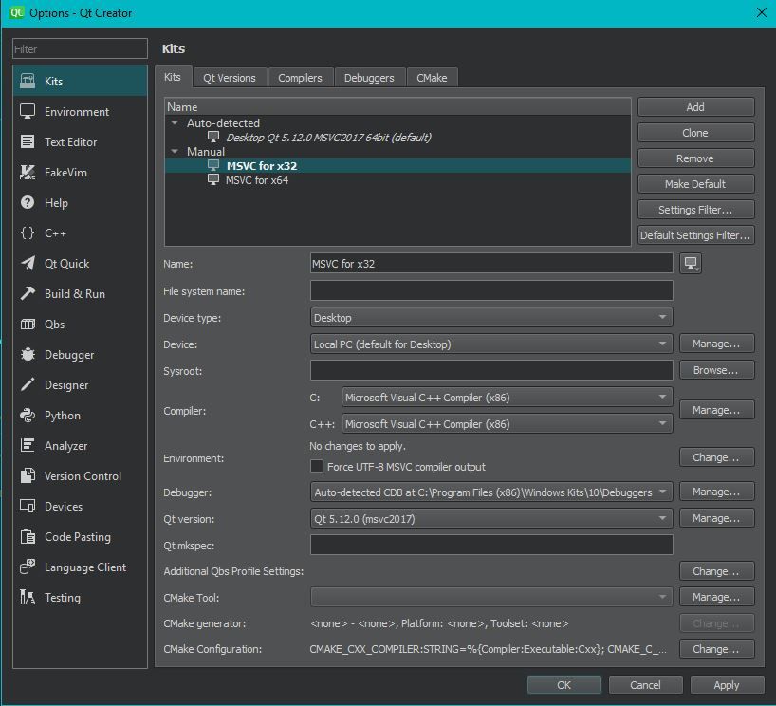Switch to the Compilers tab
This screenshot has height=706, width=776.
tap(300, 78)
